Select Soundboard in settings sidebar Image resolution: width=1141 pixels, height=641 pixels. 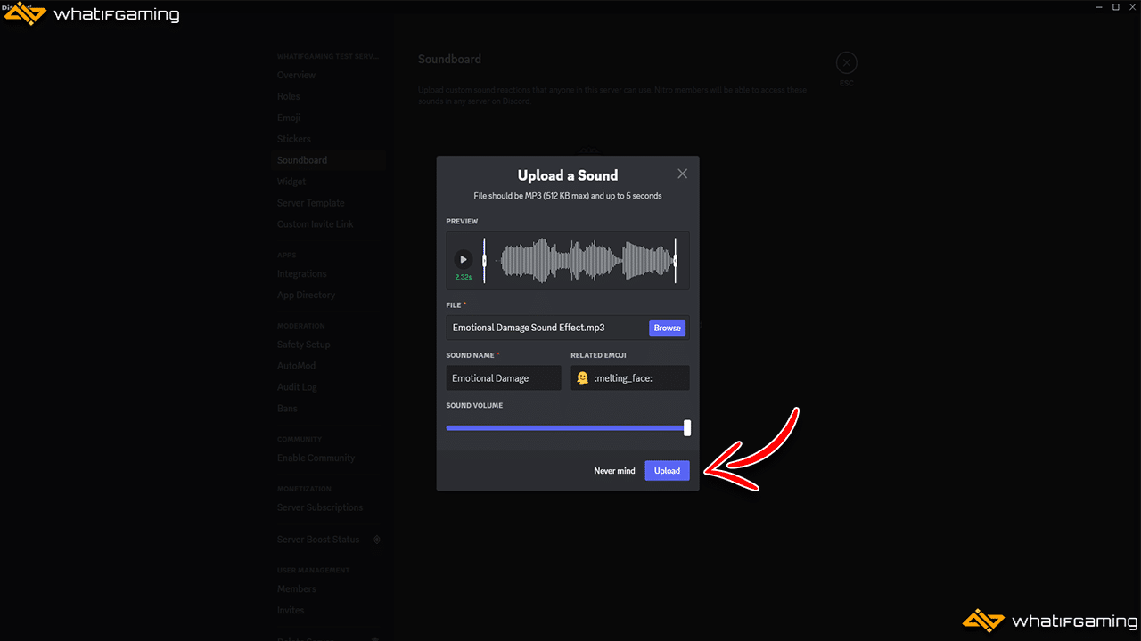330,160
